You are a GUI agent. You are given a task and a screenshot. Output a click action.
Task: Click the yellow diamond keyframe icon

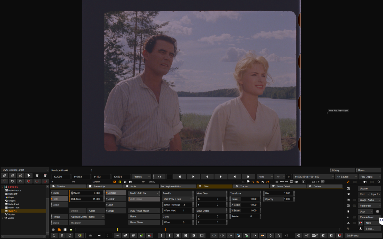pos(71,229)
